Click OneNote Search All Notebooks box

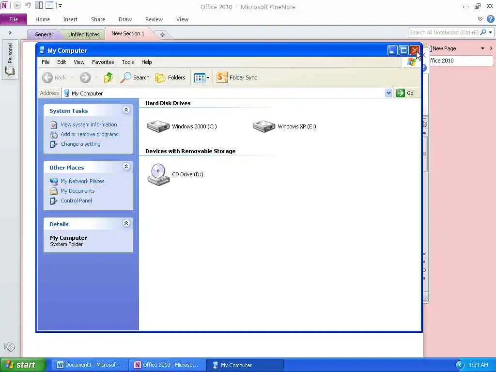click(444, 32)
